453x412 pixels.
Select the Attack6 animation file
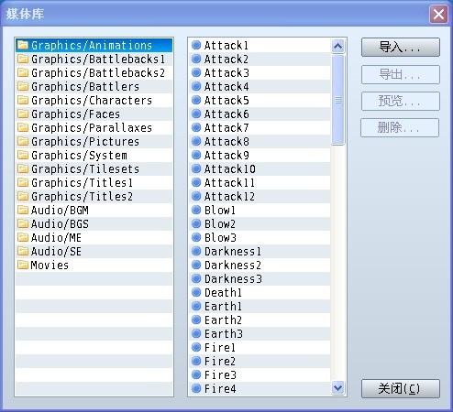pos(260,114)
